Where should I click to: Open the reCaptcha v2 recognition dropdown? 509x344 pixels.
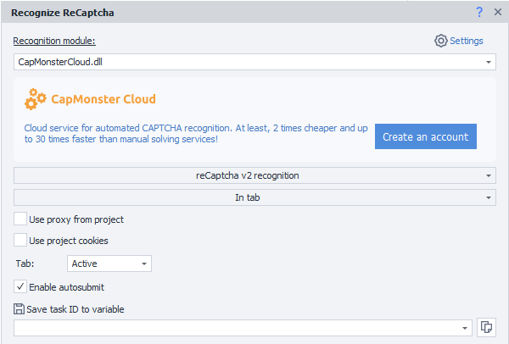click(255, 175)
